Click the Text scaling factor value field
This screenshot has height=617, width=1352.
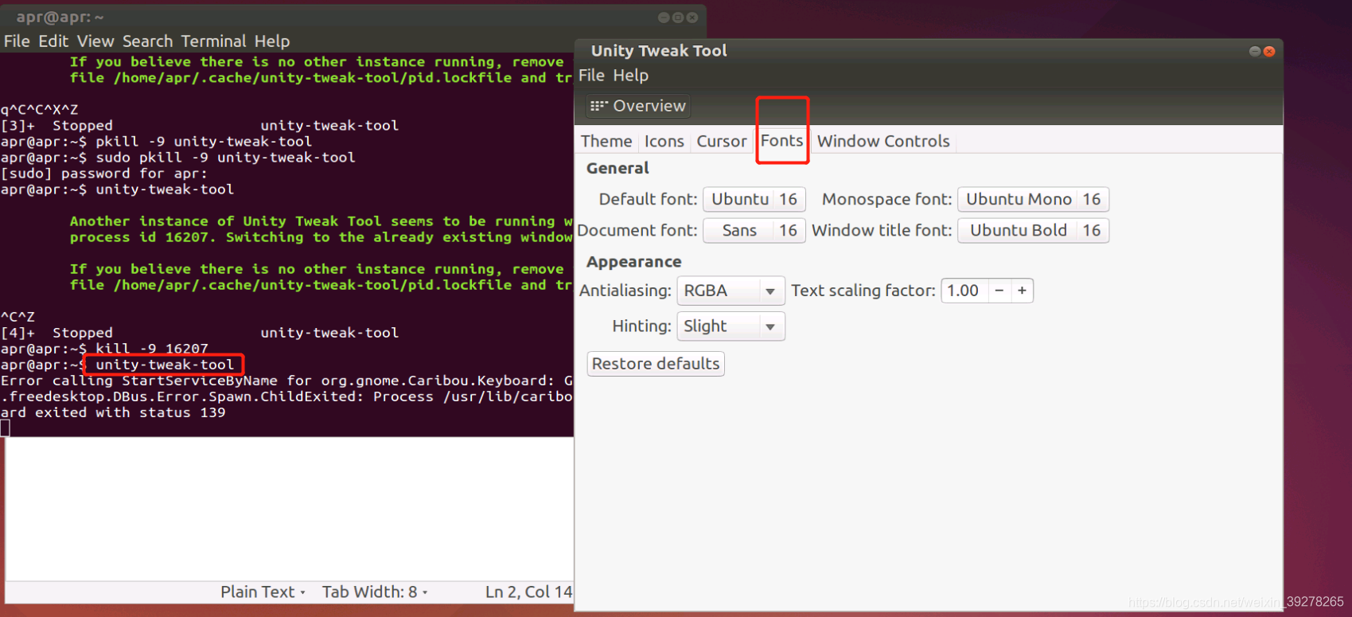964,291
